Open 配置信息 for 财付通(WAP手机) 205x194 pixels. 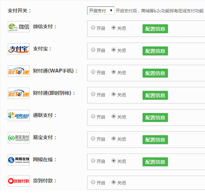click(155, 73)
